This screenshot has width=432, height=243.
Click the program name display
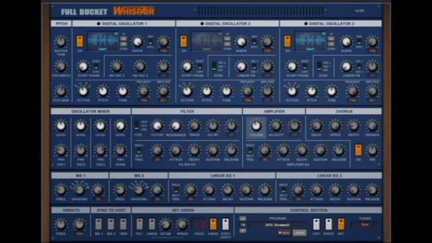pos(277,225)
